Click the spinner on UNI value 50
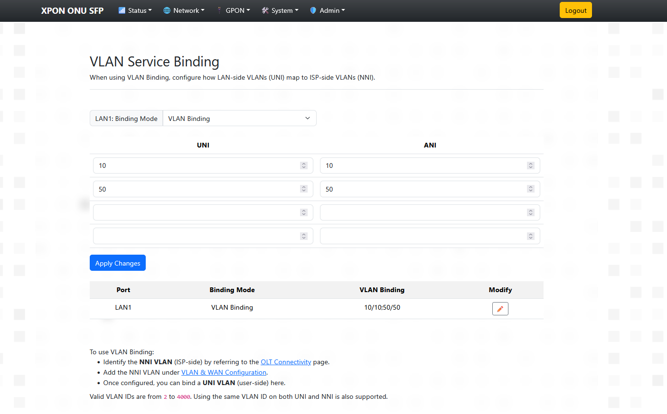Image resolution: width=667 pixels, height=414 pixels. (x=304, y=189)
